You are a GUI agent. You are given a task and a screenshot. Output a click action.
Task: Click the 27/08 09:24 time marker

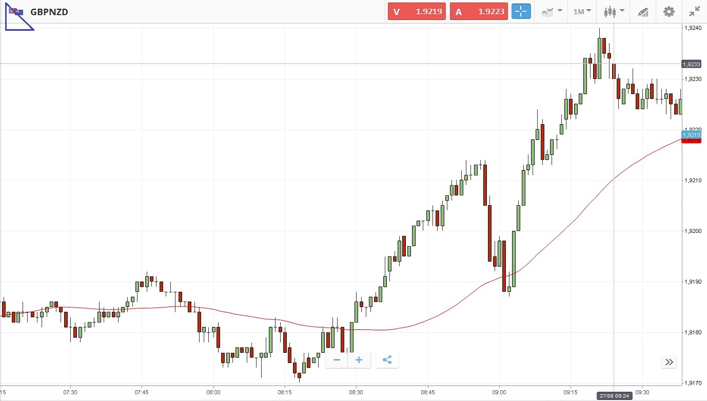point(614,396)
